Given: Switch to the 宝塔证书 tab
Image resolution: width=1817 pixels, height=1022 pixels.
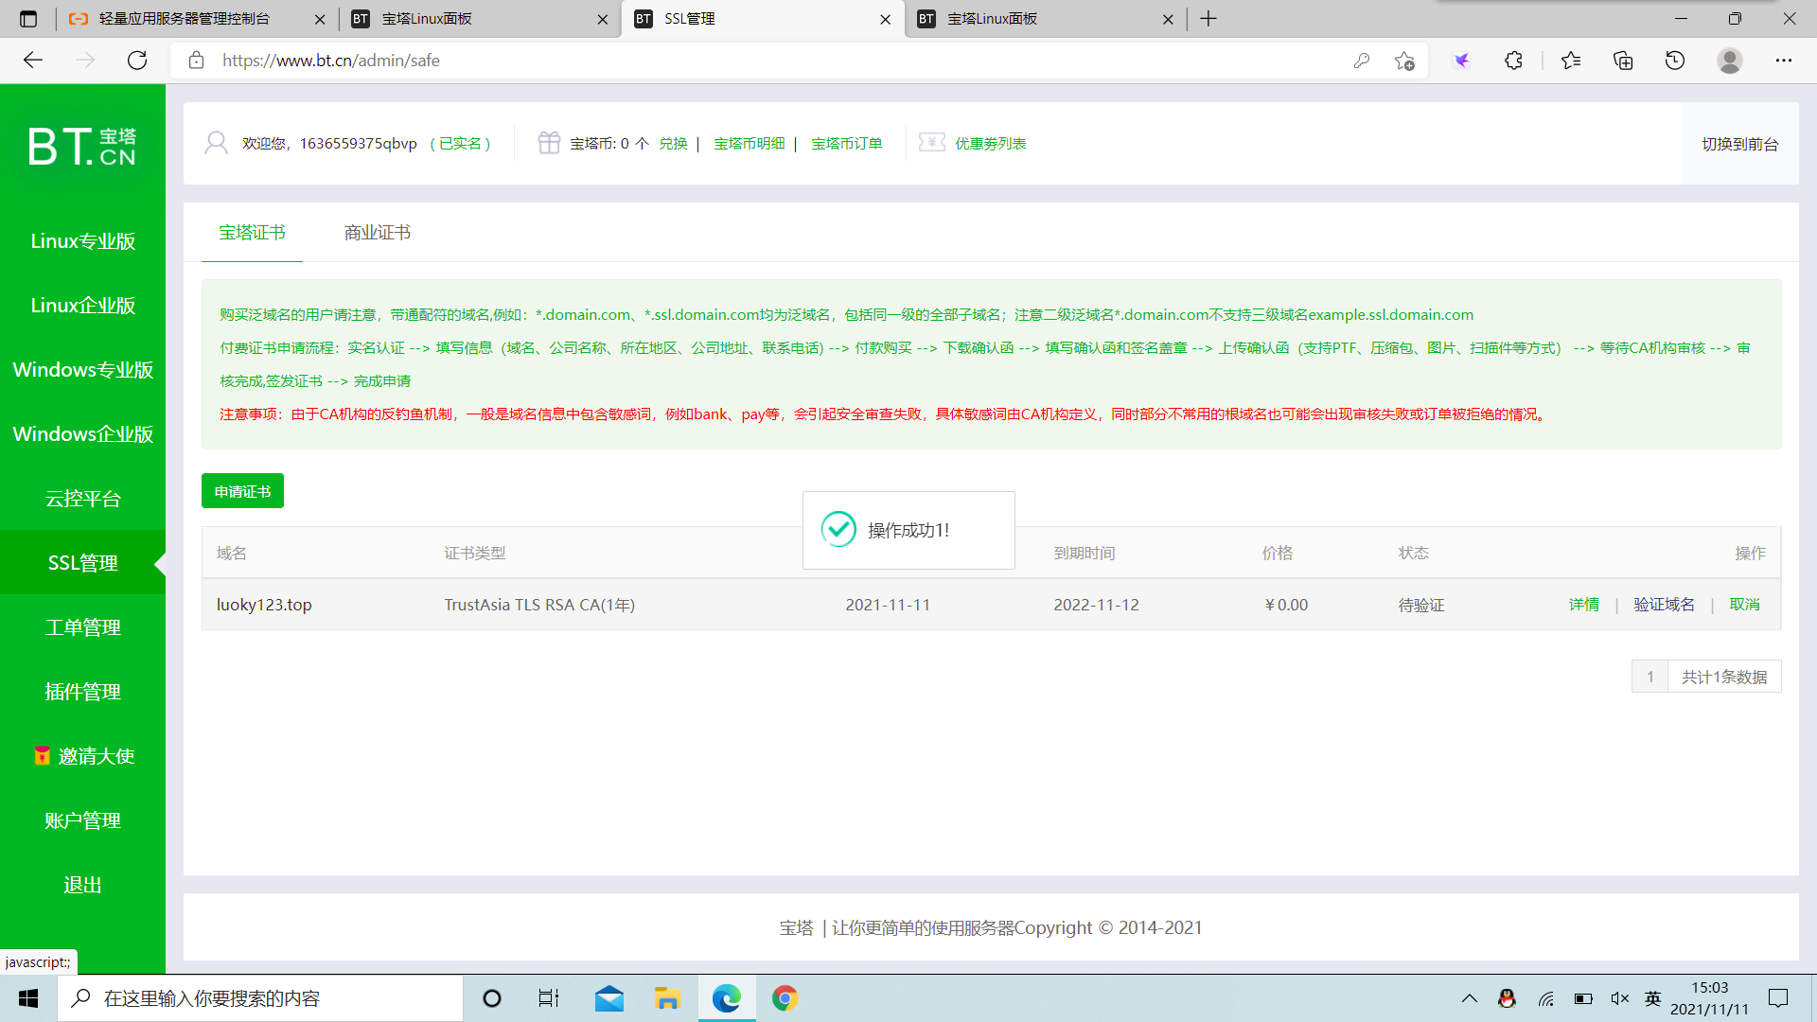Looking at the screenshot, I should (x=252, y=233).
